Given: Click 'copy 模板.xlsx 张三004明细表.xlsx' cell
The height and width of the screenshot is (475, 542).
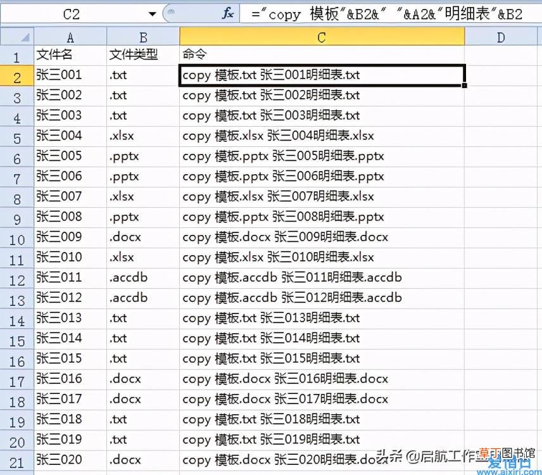Looking at the screenshot, I should [x=322, y=136].
